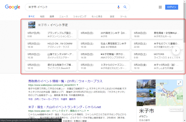Image resolution: width=186 pixels, height=122 pixels.
Task: Switch to the ニュース tab
Action: (x=63, y=16)
